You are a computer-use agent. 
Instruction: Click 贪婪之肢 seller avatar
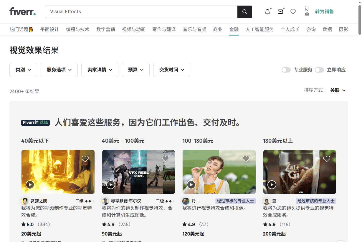25,201
